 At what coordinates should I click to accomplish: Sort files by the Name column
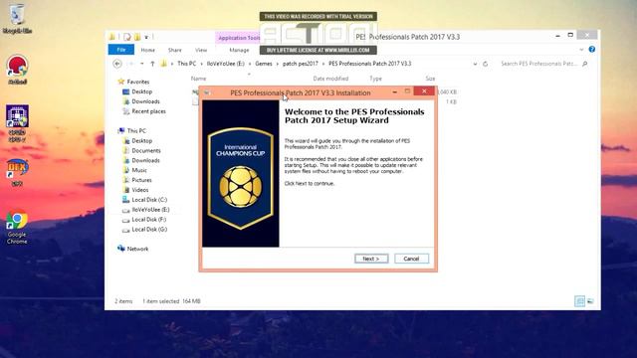click(199, 79)
